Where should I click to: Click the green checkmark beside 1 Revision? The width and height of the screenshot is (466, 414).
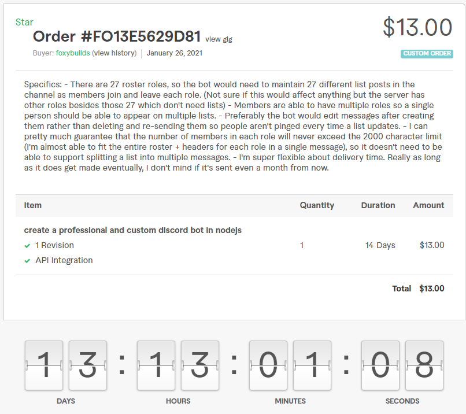pyautogui.click(x=27, y=246)
